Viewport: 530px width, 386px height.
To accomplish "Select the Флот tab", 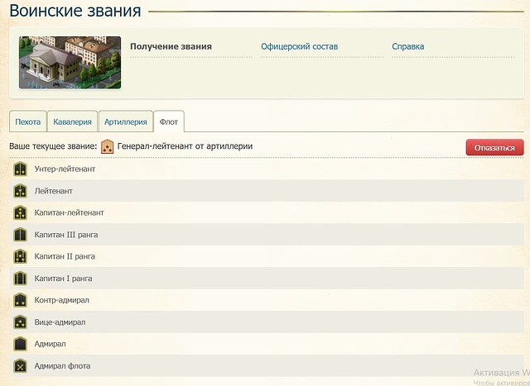I will click(169, 122).
